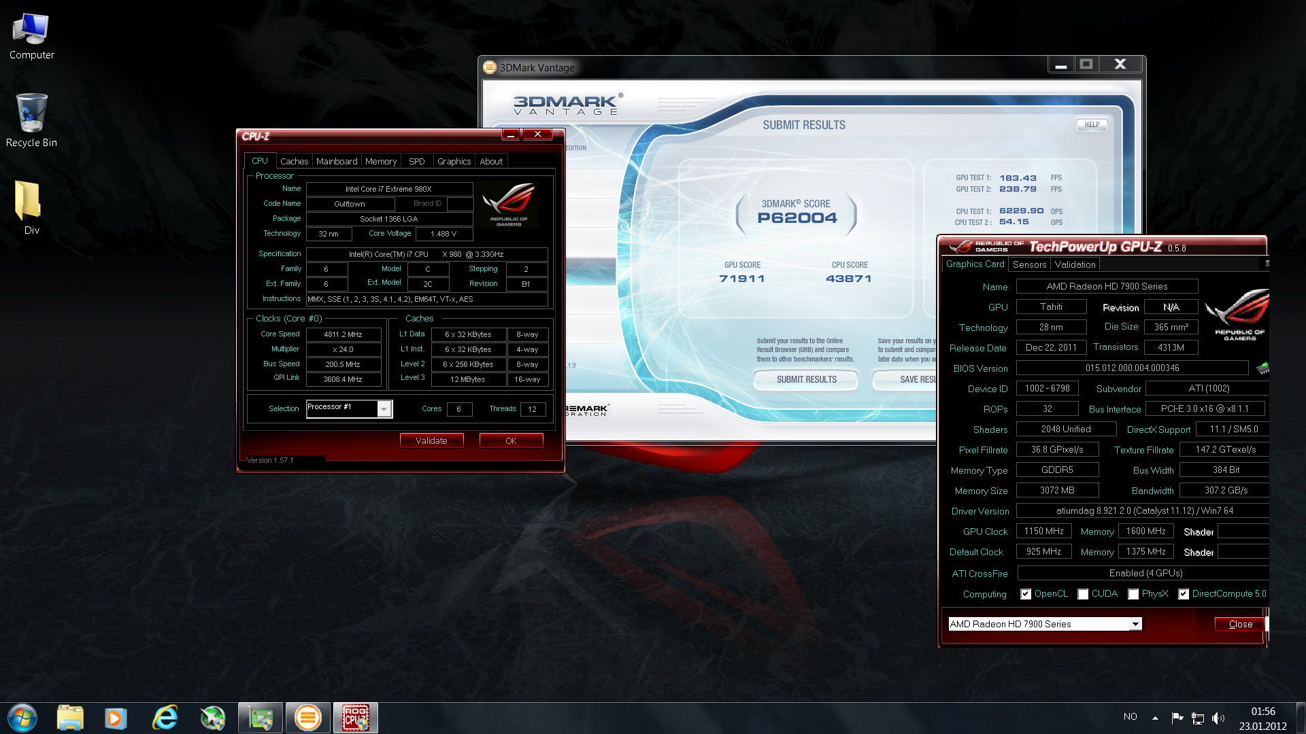Viewport: 1306px width, 734px height.
Task: Click the GPU-Z BIOS save chip icon
Action: (1263, 368)
